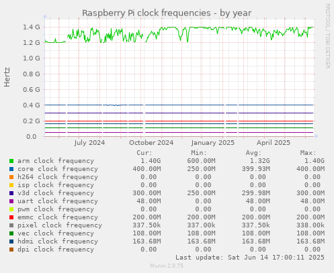Select the 'isp clock frequency' legend label
The width and height of the screenshot is (334, 273).
tap(56, 185)
